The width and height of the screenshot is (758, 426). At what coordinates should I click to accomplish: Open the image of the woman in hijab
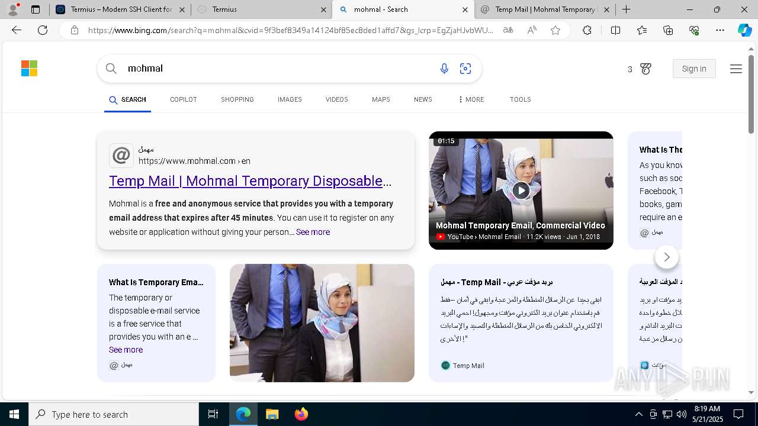click(x=322, y=323)
